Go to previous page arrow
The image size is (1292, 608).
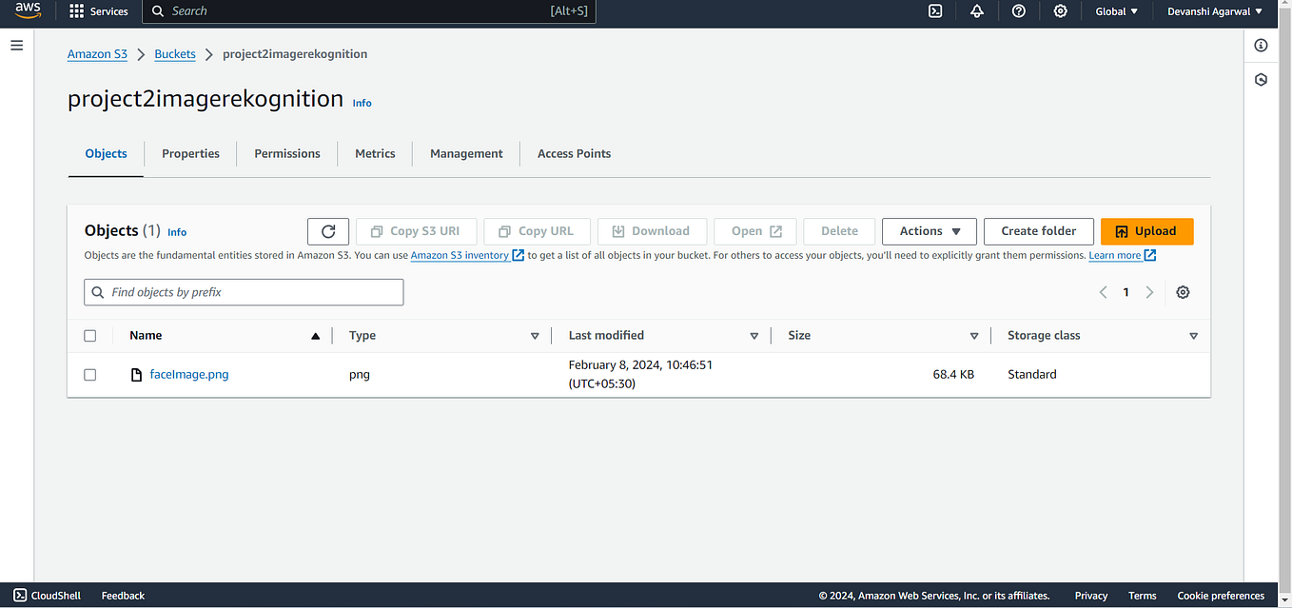pos(1104,292)
